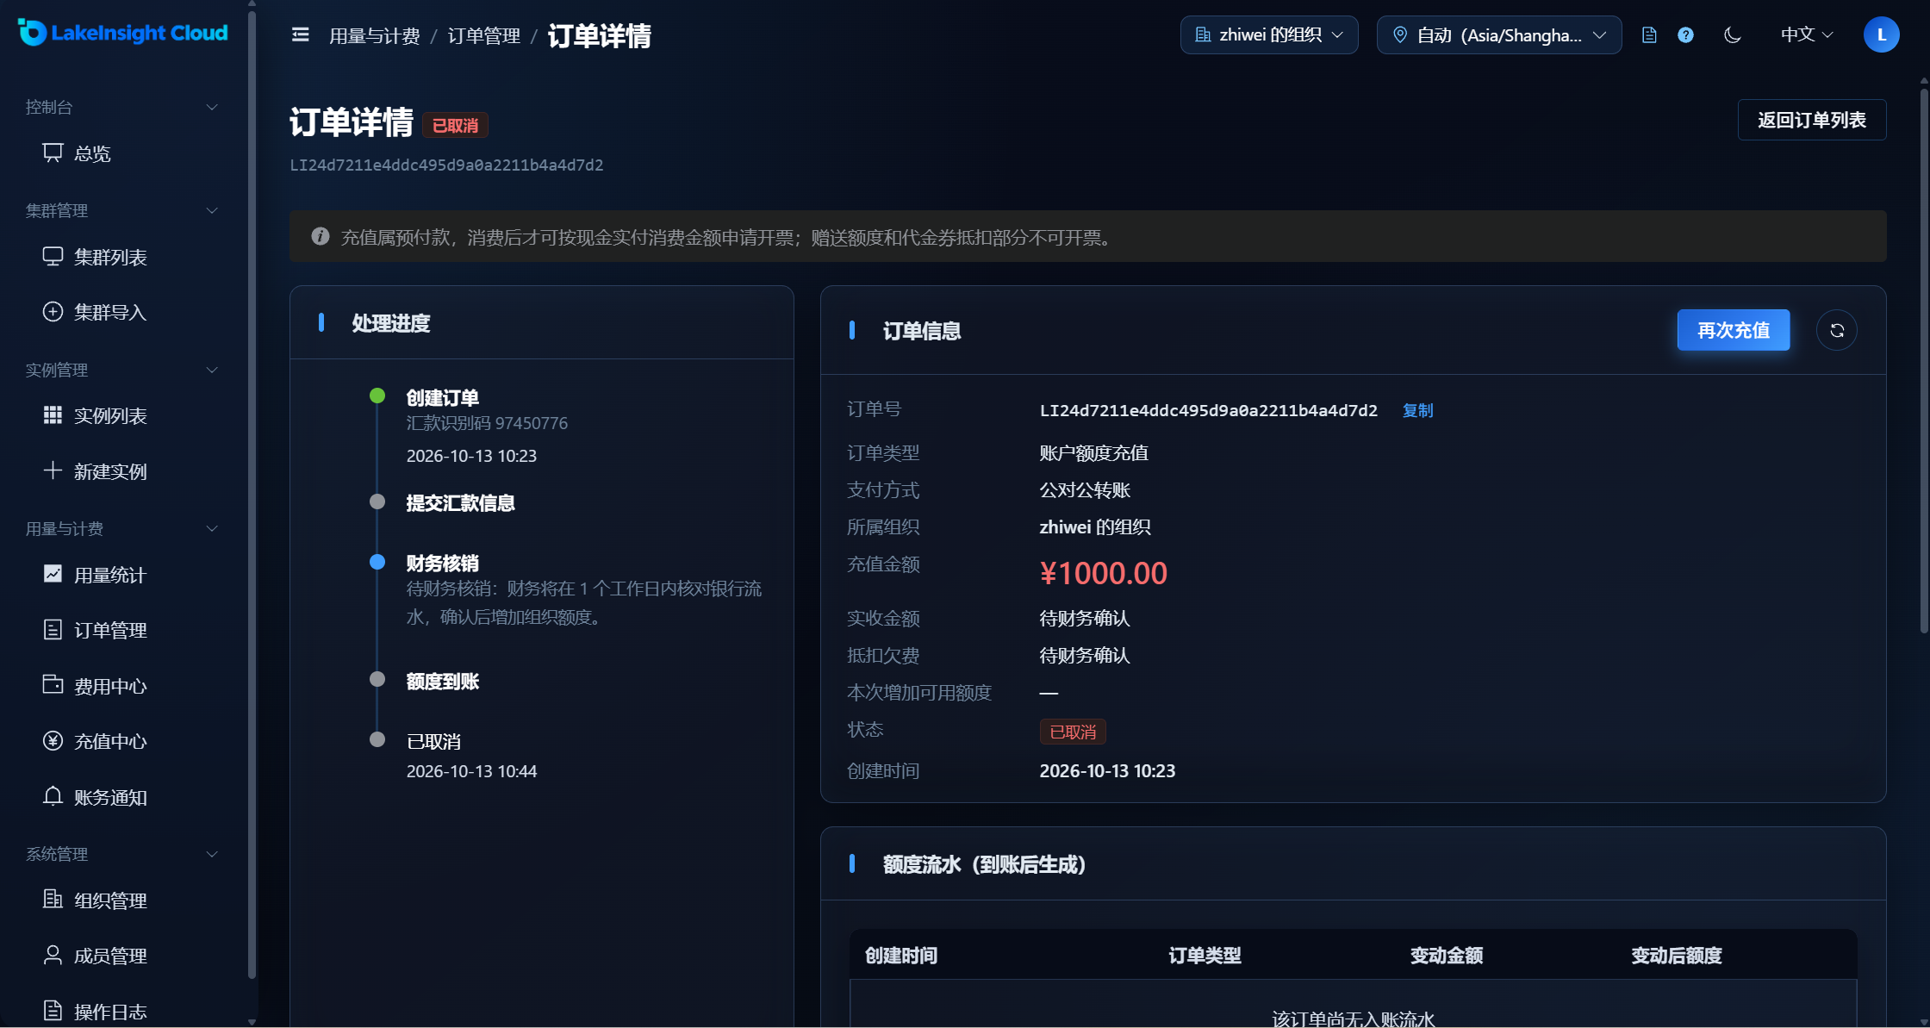Click the LakeInsight Cloud logo
This screenshot has height=1028, width=1930.
(x=122, y=33)
